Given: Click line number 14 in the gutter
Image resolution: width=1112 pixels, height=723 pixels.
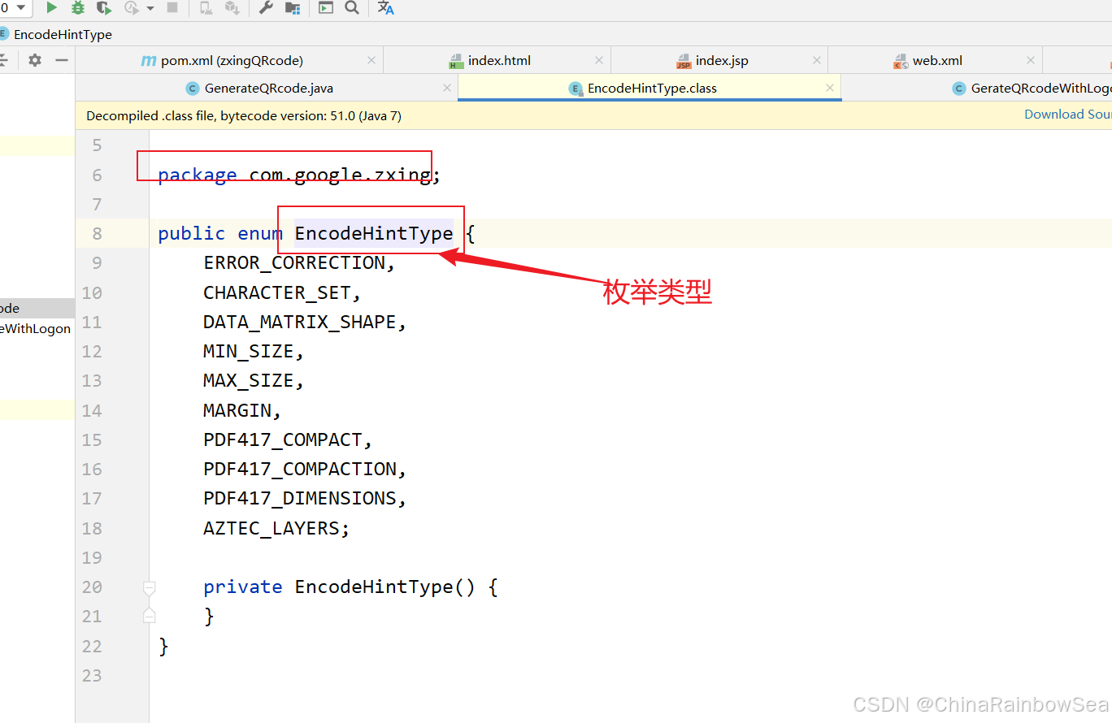Looking at the screenshot, I should [92, 410].
